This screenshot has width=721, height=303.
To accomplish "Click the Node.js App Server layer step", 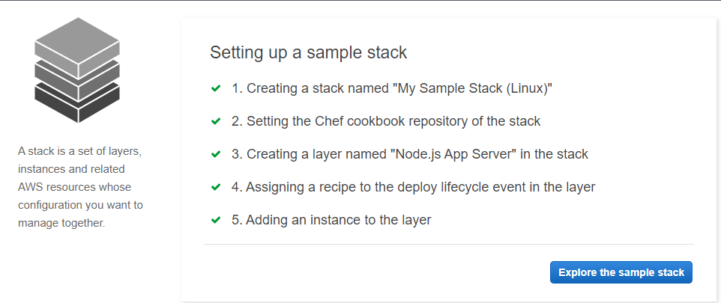I will pyautogui.click(x=410, y=154).
